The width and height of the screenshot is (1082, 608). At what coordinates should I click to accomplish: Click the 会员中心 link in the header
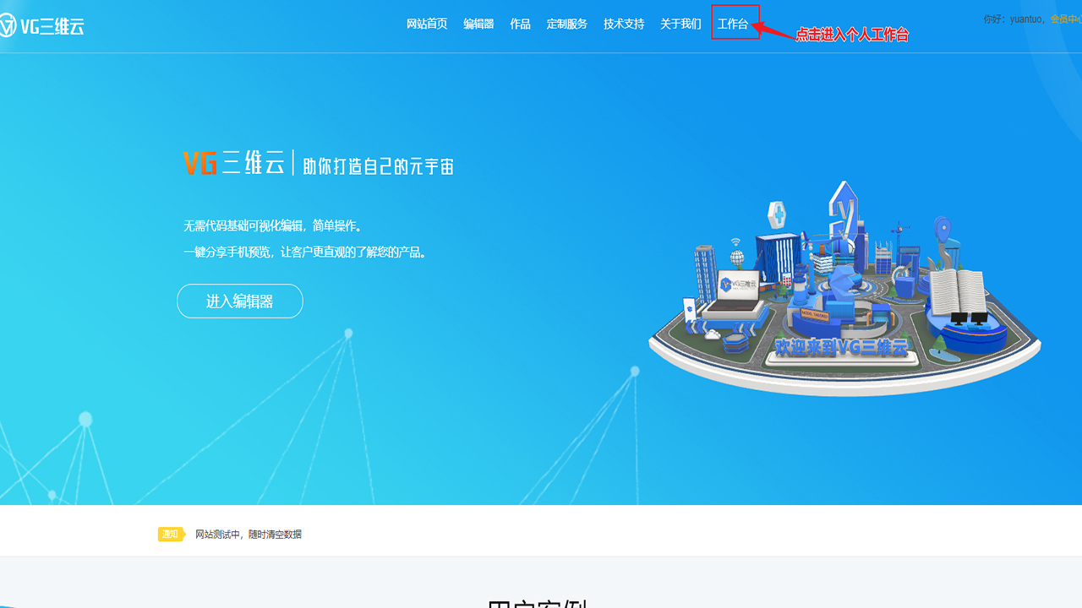1066,19
